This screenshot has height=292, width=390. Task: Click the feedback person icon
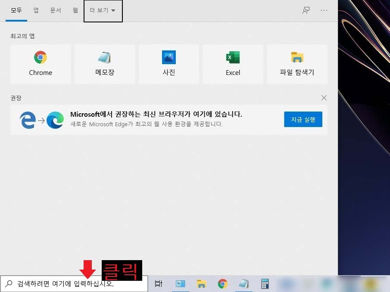point(306,10)
